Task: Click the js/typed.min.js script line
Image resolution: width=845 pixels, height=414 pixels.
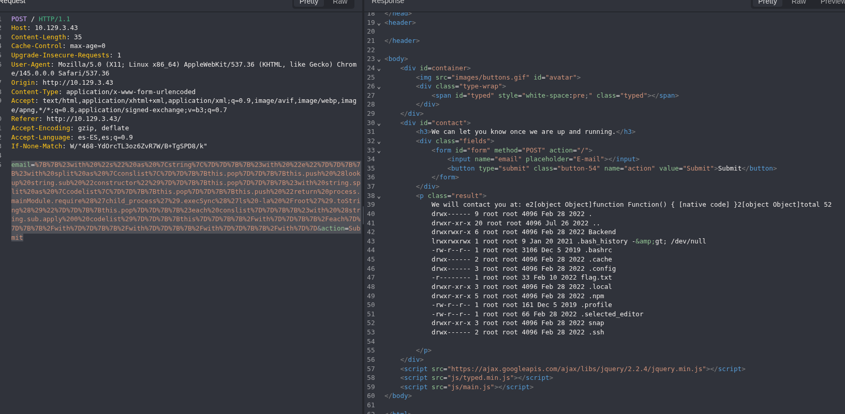Action: tap(477, 378)
